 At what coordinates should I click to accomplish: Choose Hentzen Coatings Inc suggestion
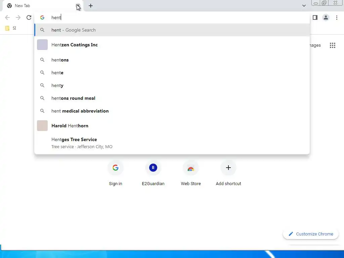click(172, 45)
